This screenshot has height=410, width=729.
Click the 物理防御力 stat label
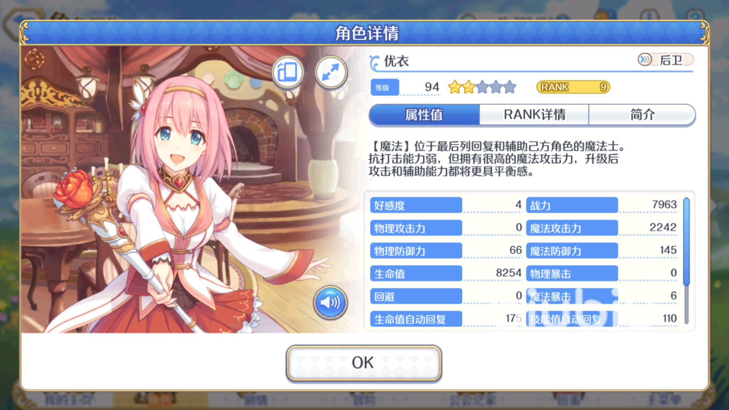416,251
